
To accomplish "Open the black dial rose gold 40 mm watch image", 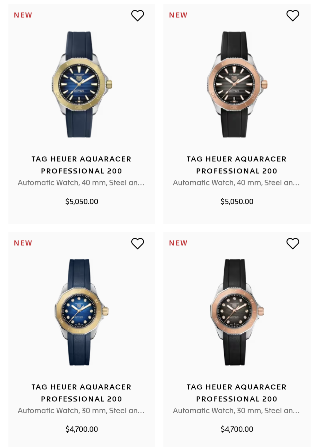I will click(237, 84).
